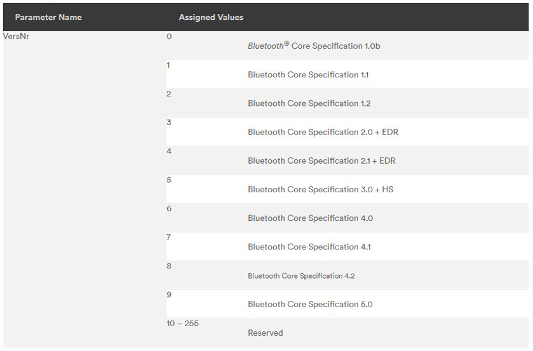Click the 10 – 255 value range
The height and width of the screenshot is (351, 533).
click(182, 323)
